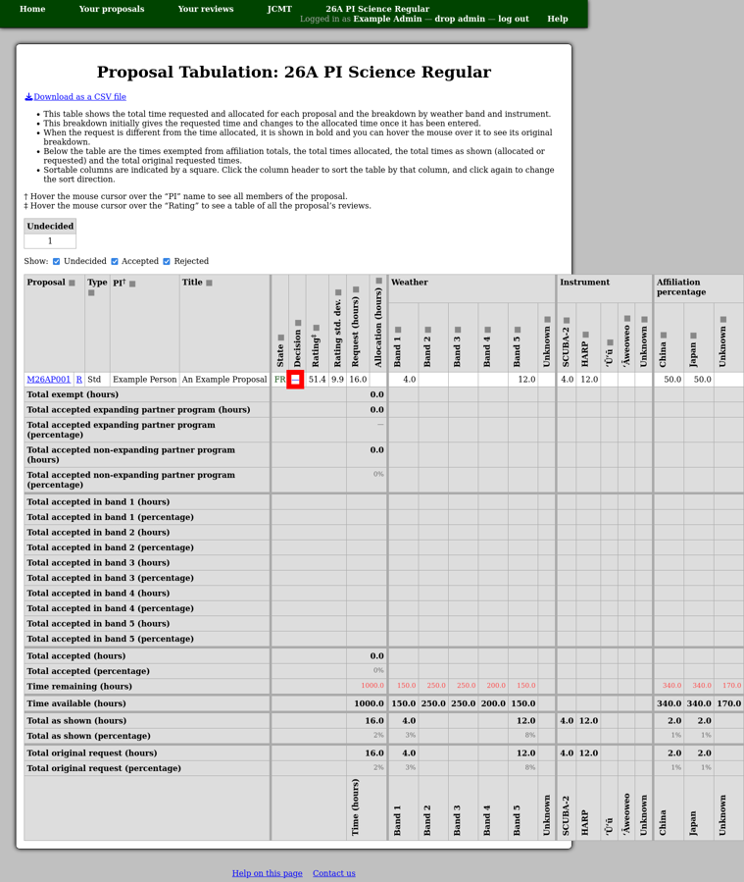The height and width of the screenshot is (882, 744).
Task: Sort by Band 1 square
Action: [398, 330]
